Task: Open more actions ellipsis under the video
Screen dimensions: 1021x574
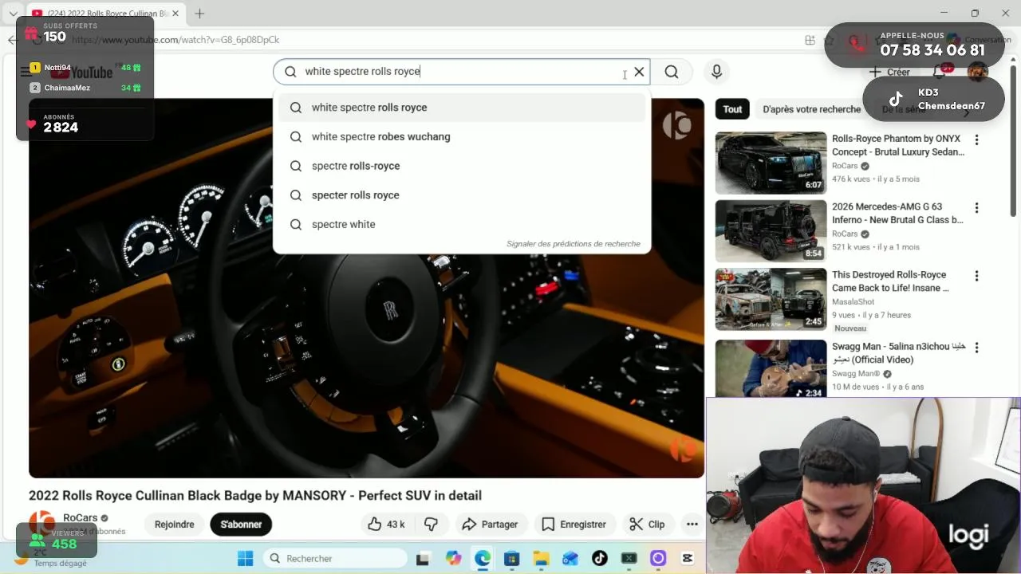Action: point(692,525)
